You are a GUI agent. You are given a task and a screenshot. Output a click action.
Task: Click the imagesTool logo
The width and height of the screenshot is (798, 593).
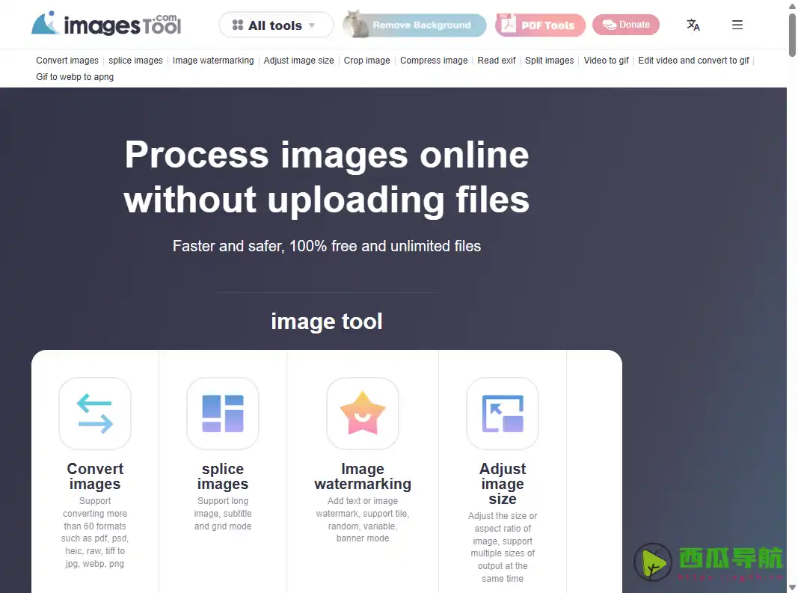(106, 23)
